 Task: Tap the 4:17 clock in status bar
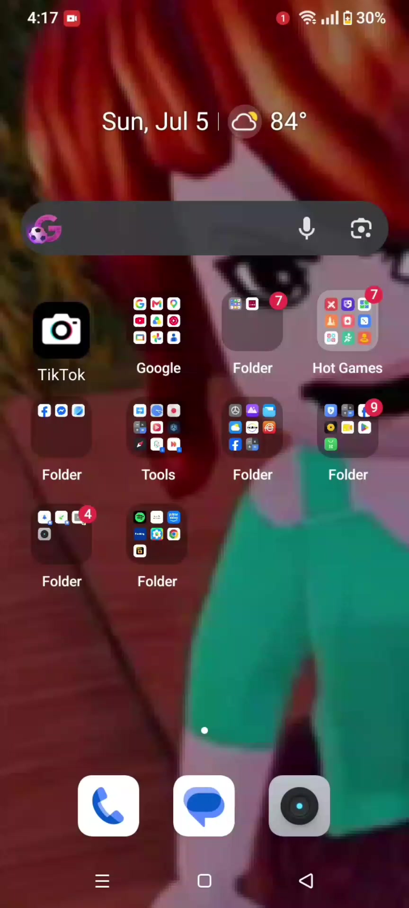click(x=43, y=18)
